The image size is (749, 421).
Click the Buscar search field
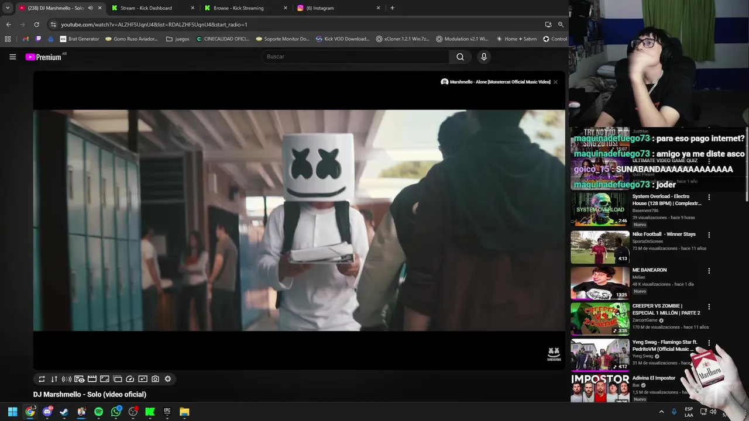(x=355, y=57)
